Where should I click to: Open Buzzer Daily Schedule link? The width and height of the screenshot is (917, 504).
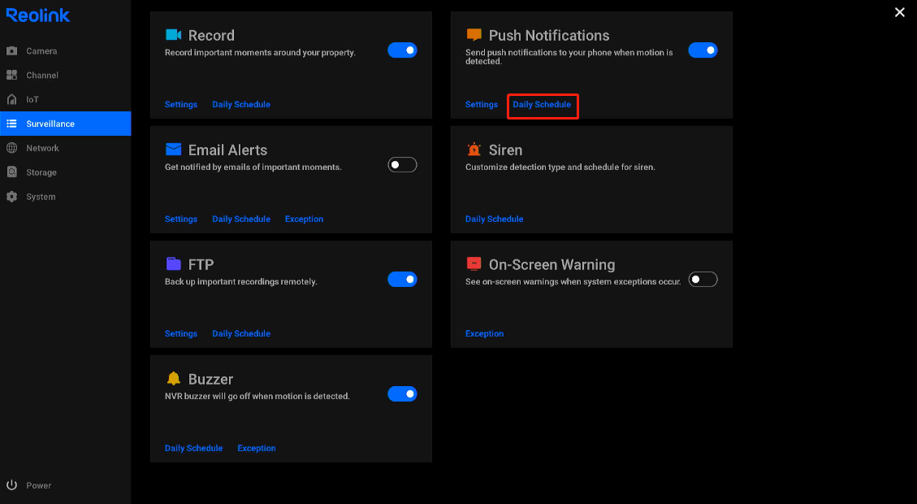tap(193, 449)
